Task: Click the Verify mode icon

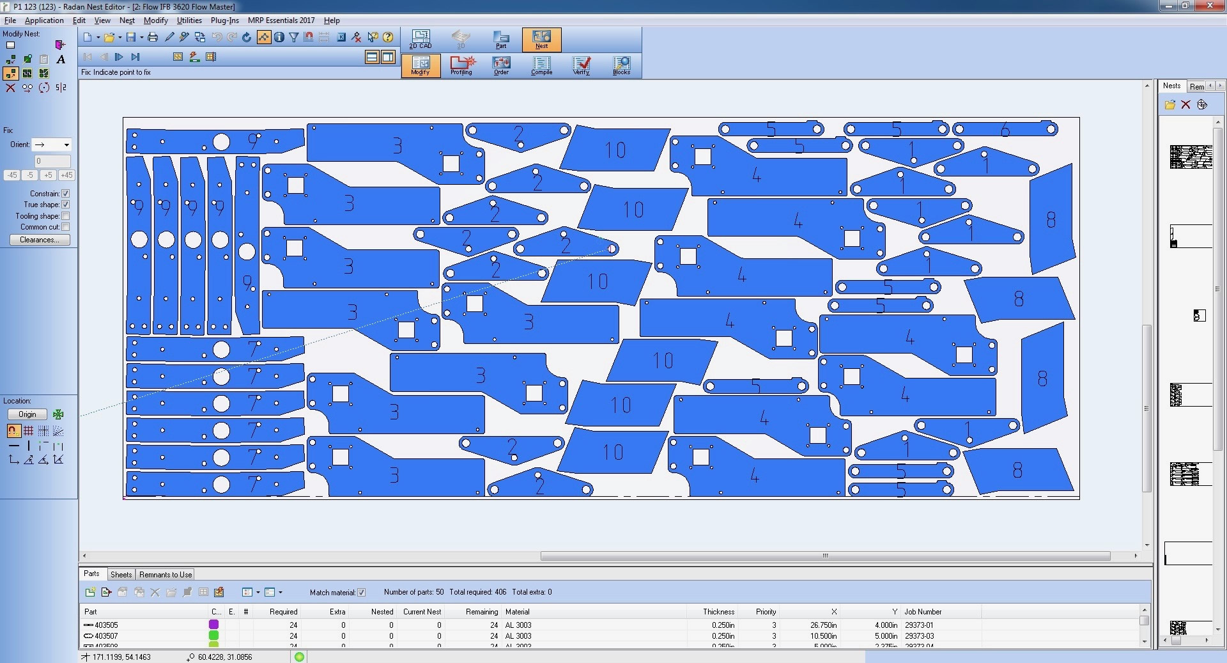Action: pos(581,65)
